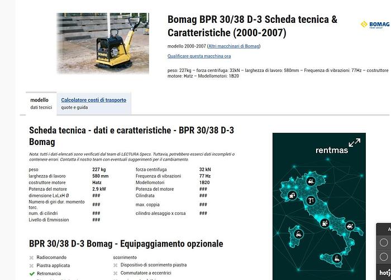Click 'Qualificare questa macchina ora' link
The image size is (391, 280).
click(x=199, y=56)
